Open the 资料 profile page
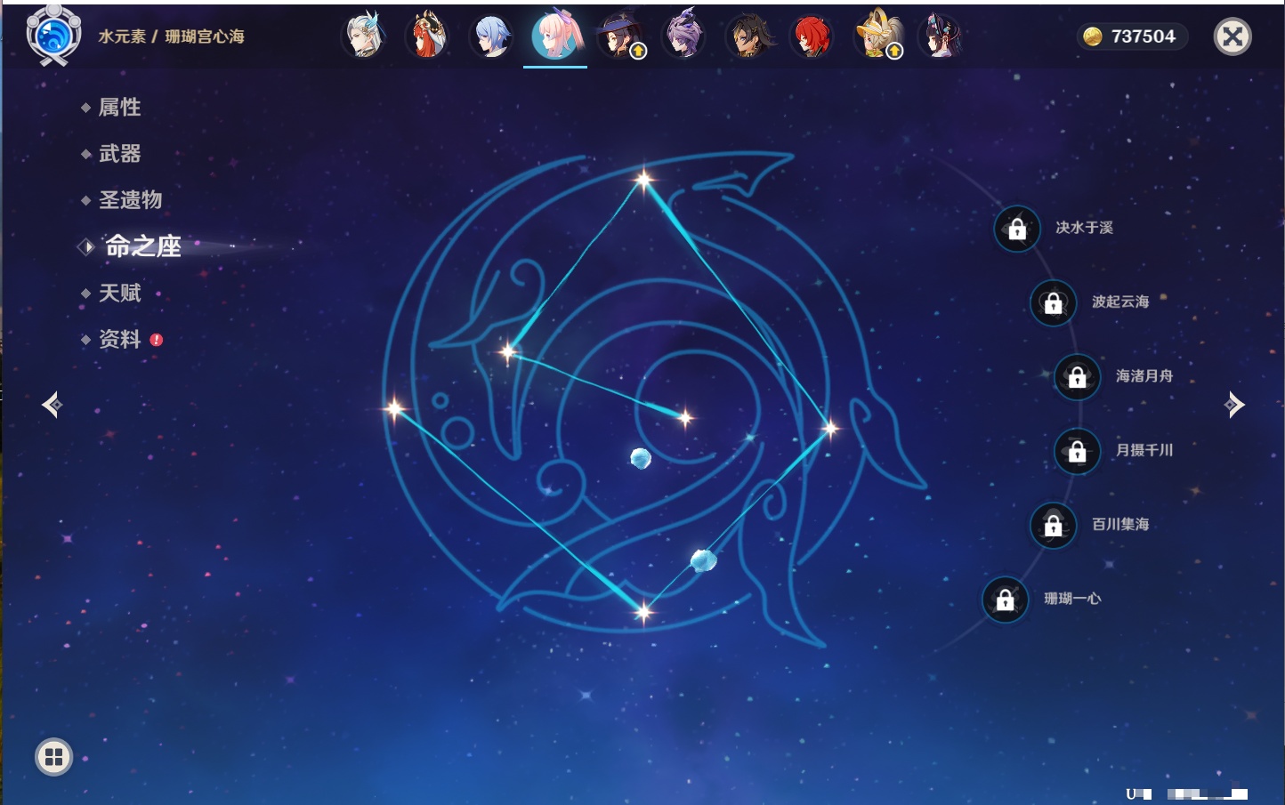The height and width of the screenshot is (805, 1285). coord(119,339)
